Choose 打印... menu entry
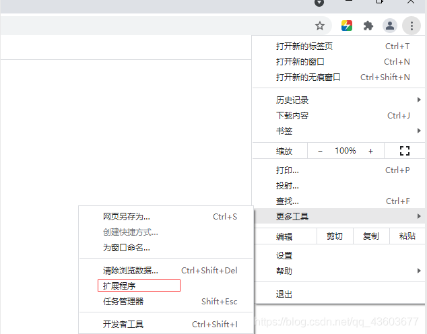427x334 pixels. tap(339, 170)
